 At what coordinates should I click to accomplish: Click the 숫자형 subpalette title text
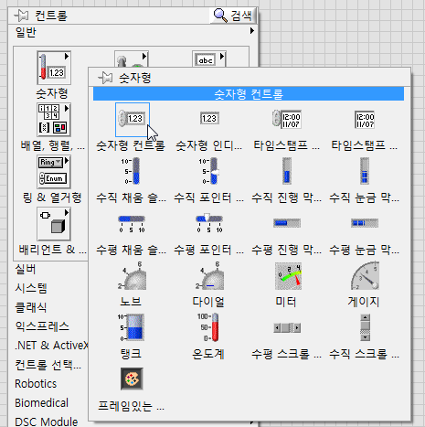tap(135, 78)
